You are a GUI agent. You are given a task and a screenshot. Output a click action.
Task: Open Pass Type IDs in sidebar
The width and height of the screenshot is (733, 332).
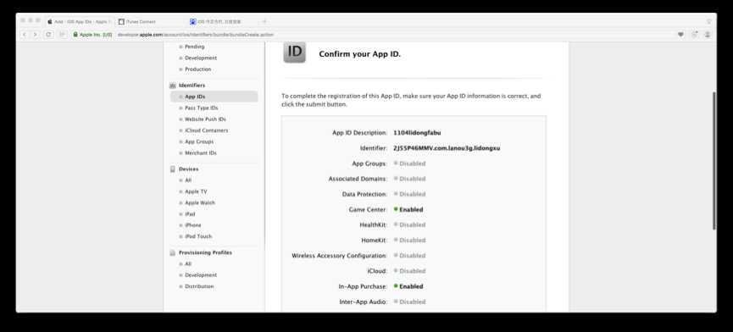click(201, 108)
